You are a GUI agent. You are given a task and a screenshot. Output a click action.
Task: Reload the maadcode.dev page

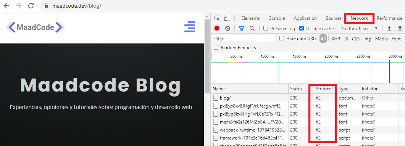point(31,6)
